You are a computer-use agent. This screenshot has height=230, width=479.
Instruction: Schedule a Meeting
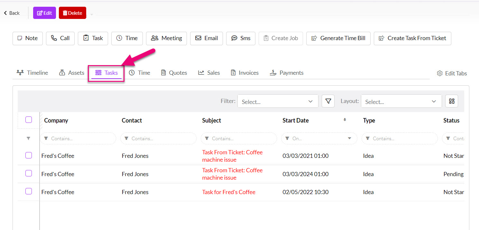[x=166, y=38]
